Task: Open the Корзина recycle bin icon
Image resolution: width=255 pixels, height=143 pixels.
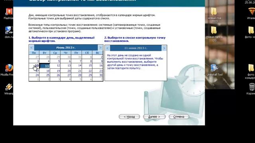Action: pyautogui.click(x=251, y=89)
